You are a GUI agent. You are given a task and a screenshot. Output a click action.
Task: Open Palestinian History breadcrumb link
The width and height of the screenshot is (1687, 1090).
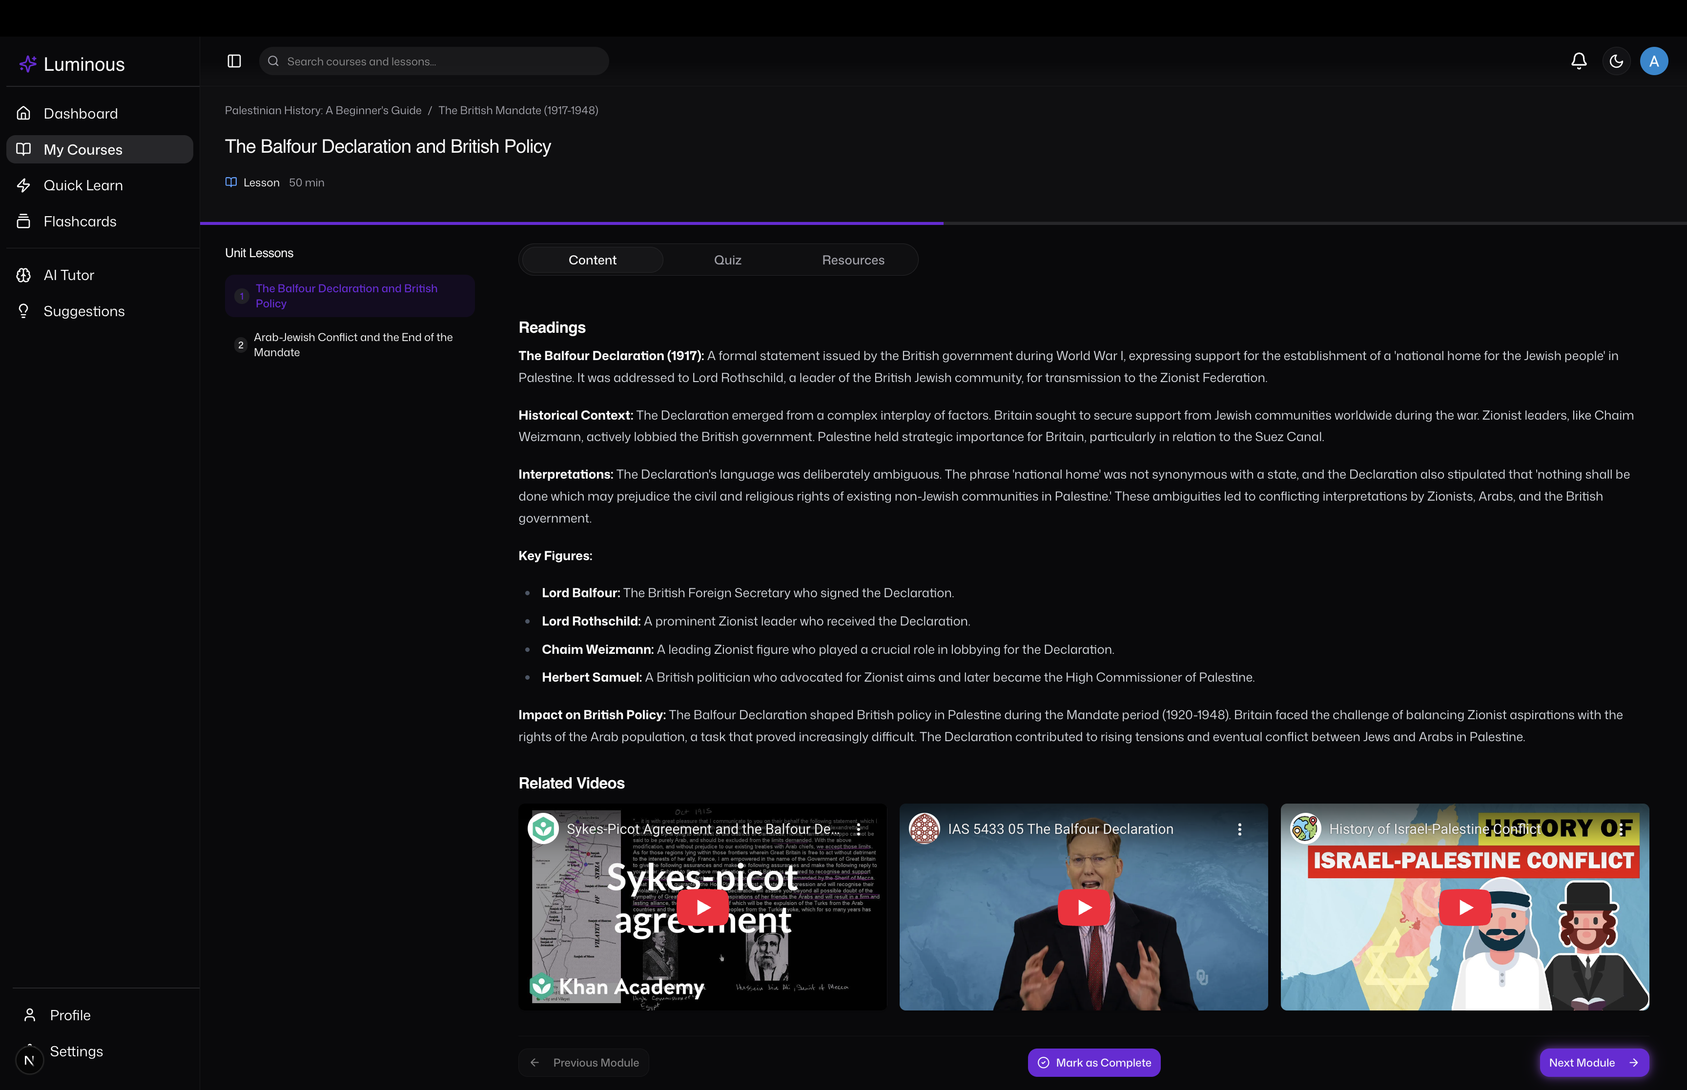pos(323,110)
